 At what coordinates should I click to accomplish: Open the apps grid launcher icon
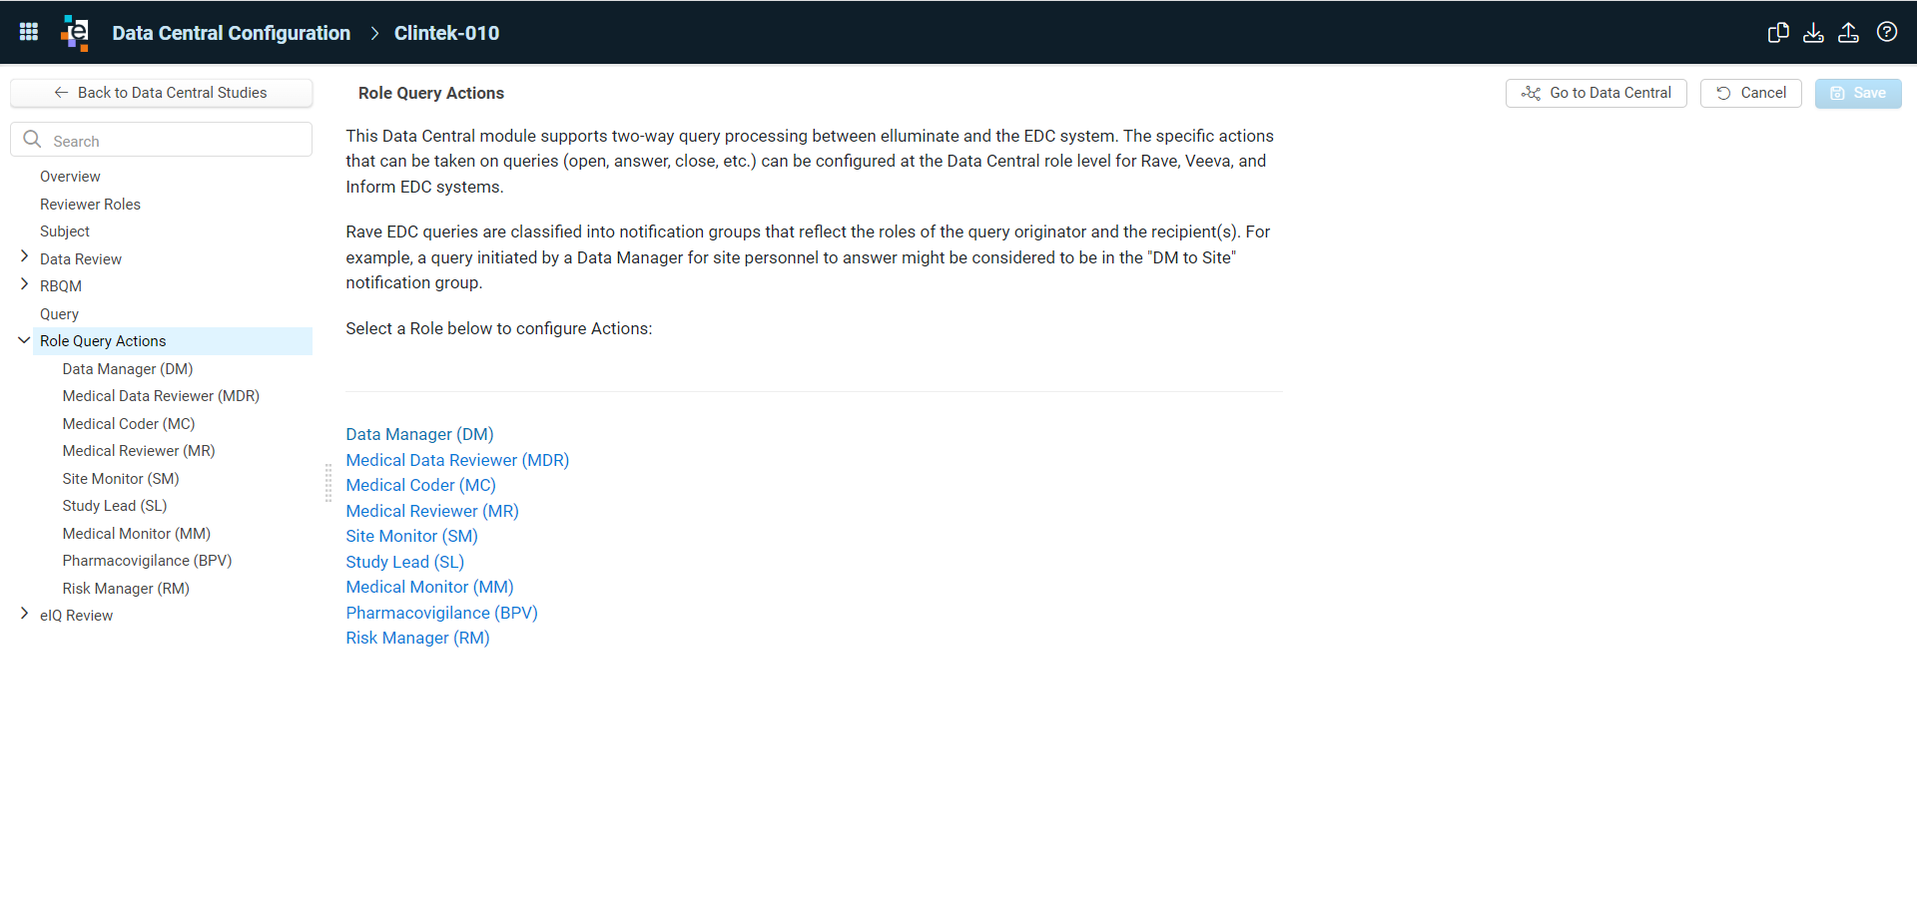pyautogui.click(x=29, y=32)
